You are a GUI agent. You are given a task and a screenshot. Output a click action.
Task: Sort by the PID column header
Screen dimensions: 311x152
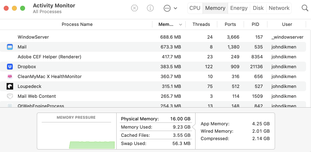pyautogui.click(x=256, y=24)
